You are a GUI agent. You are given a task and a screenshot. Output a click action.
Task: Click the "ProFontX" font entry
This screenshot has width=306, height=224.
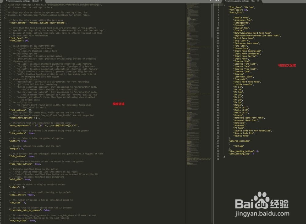coord(240,126)
